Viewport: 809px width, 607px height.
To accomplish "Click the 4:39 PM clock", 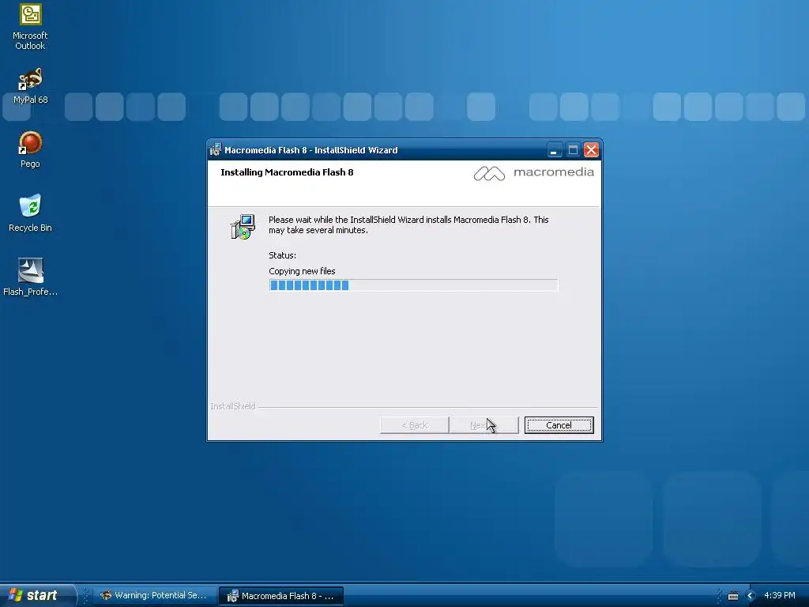I will point(780,595).
